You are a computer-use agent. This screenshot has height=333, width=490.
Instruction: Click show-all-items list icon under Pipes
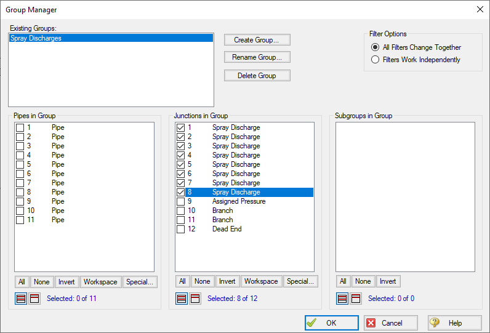tap(22, 299)
